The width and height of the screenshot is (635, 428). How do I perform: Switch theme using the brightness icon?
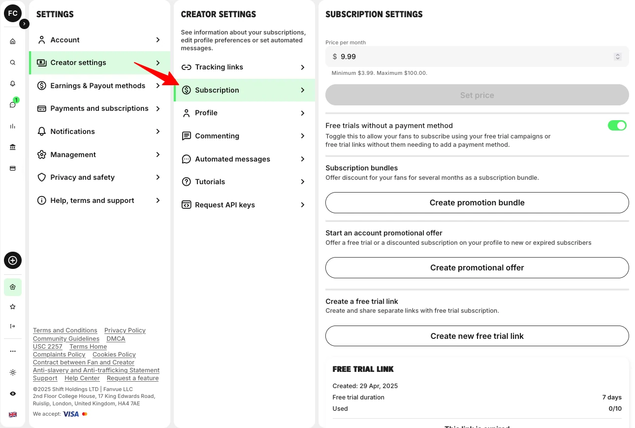click(12, 372)
